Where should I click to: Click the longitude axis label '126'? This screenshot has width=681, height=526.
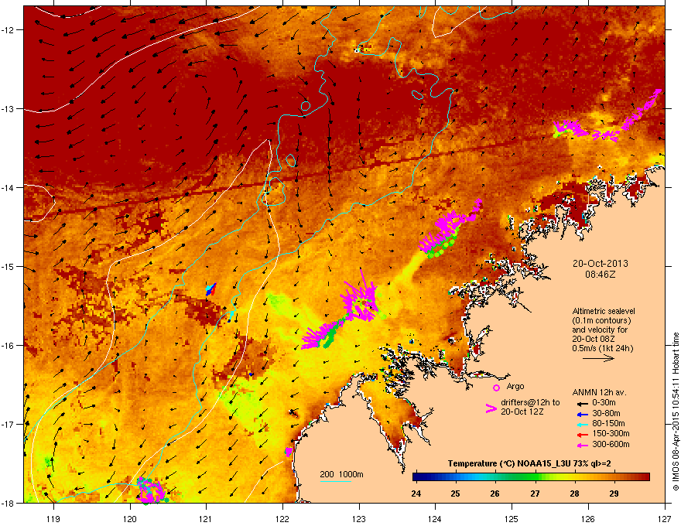(x=588, y=518)
